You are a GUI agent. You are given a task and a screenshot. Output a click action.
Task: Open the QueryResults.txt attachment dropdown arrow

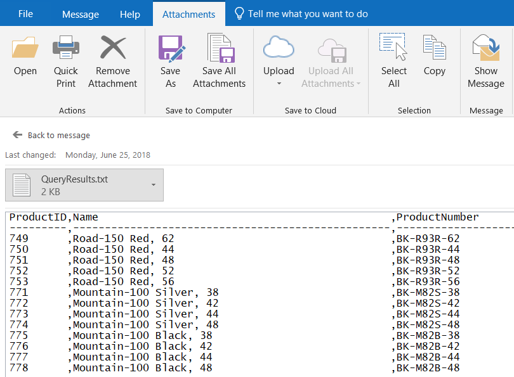point(154,185)
